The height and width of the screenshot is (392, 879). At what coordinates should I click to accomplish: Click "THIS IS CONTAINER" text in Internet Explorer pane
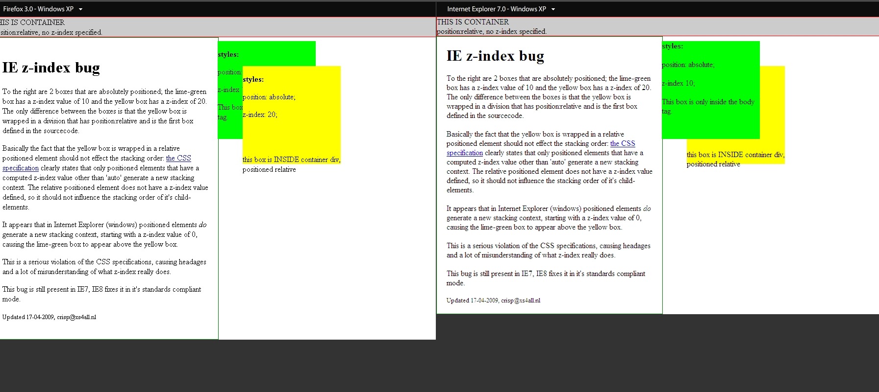pos(473,22)
